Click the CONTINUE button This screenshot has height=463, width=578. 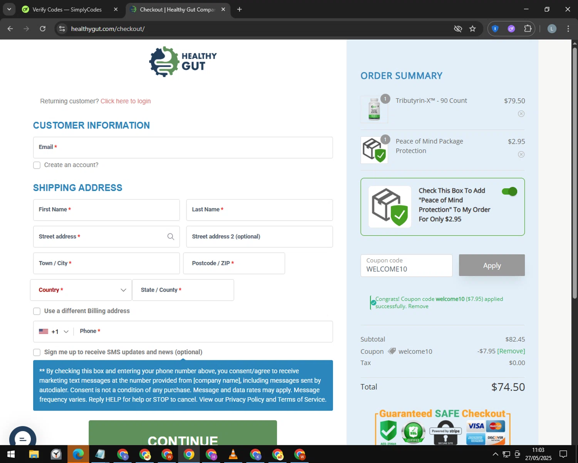coord(183,433)
